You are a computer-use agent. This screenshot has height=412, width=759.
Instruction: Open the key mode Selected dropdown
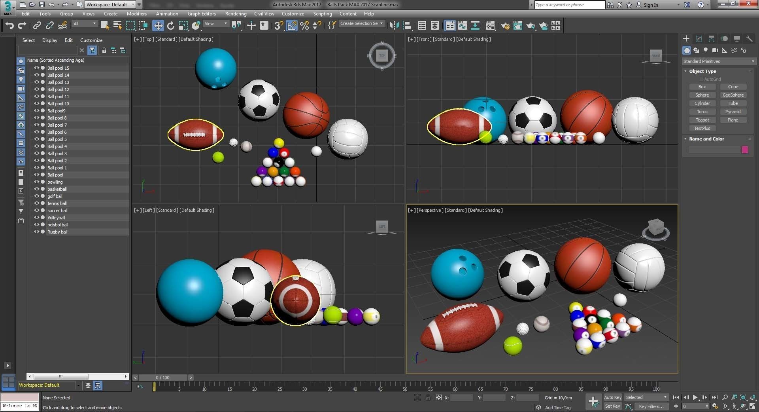point(646,397)
